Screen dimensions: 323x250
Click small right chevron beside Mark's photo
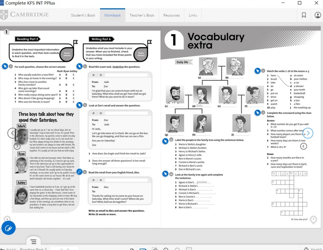[17, 146]
